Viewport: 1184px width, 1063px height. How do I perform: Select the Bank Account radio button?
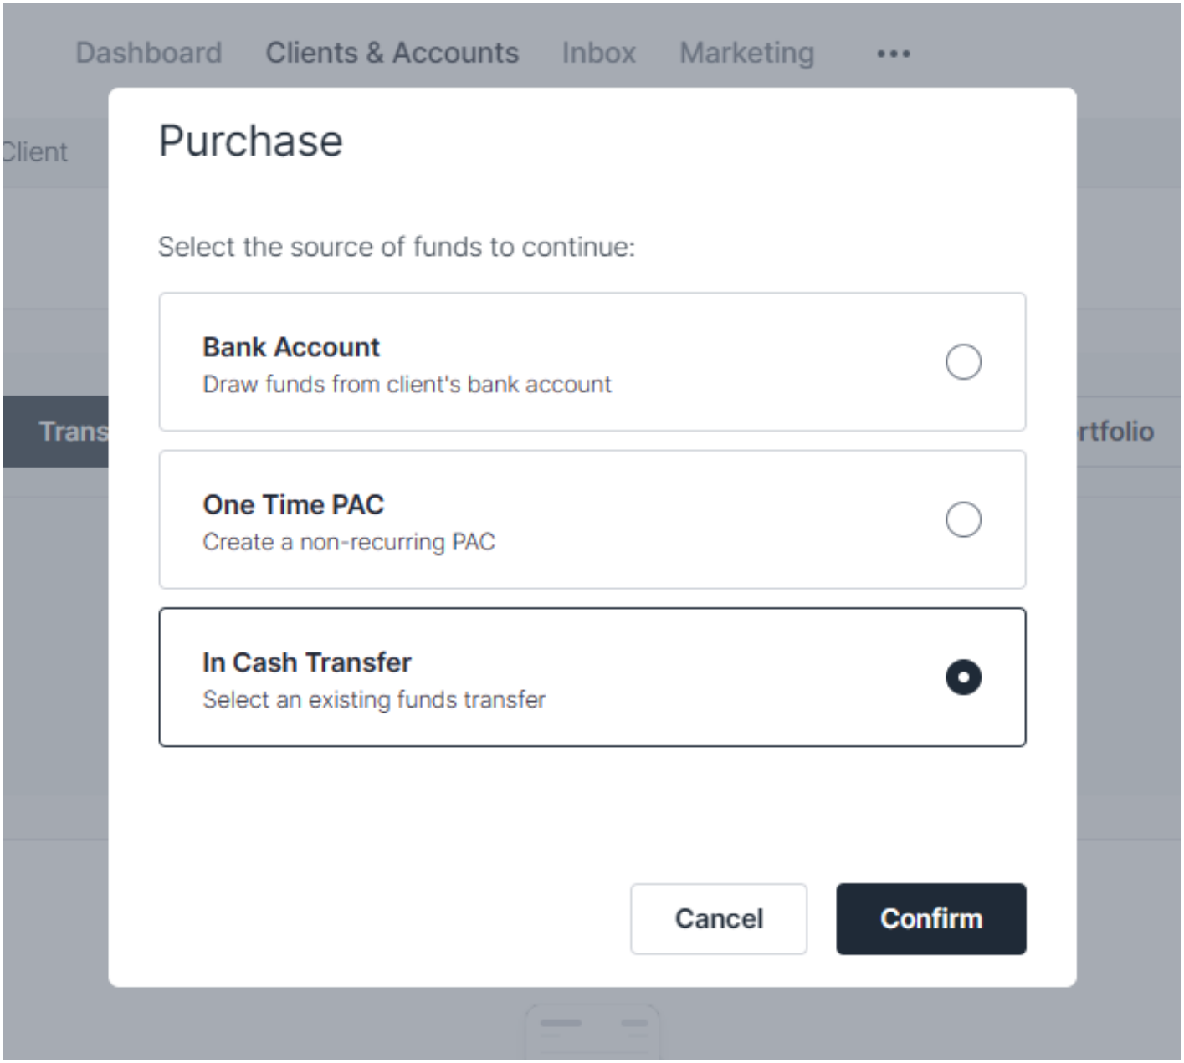click(x=963, y=362)
